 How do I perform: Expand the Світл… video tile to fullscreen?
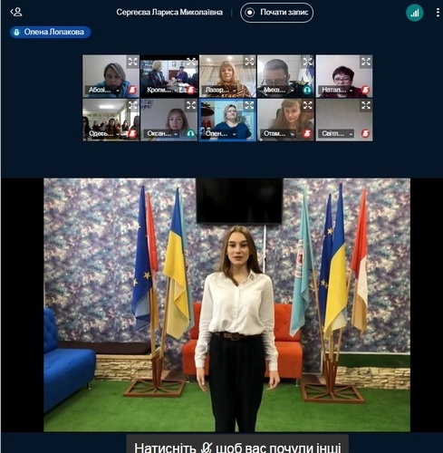pos(366,105)
